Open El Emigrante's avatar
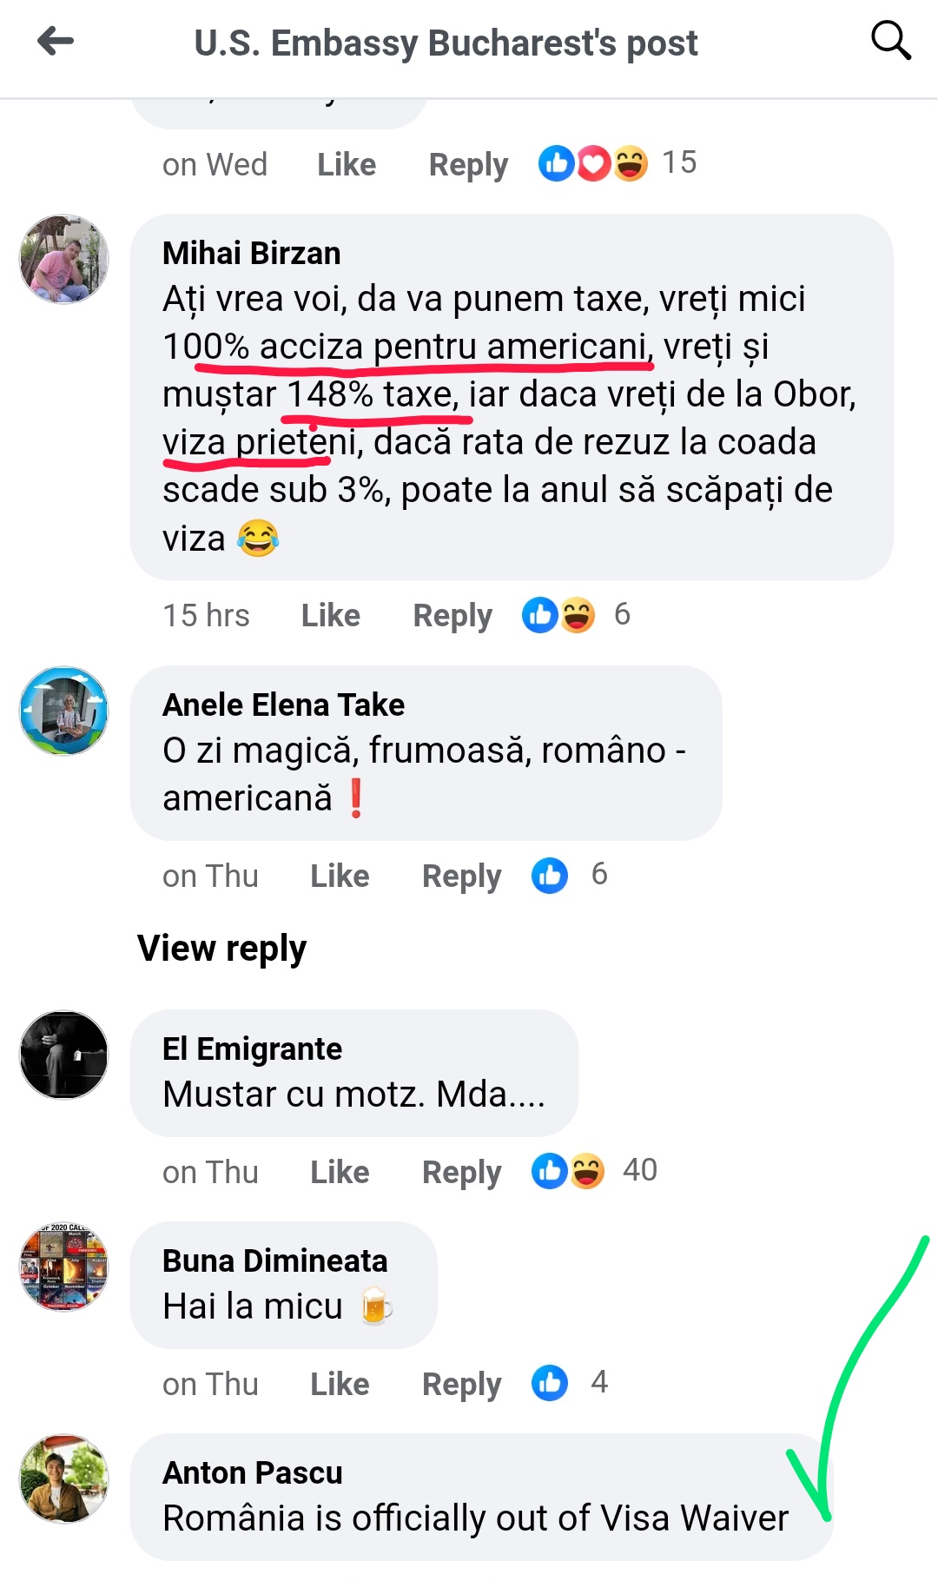The image size is (938, 1581). click(x=64, y=1055)
